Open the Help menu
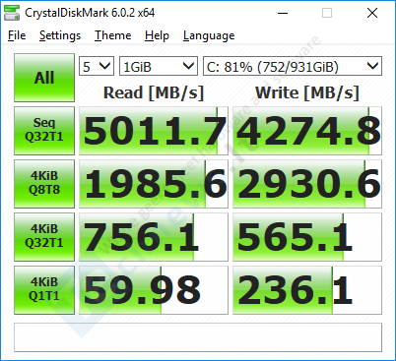Screen dimensions: 396x361 tap(157, 35)
